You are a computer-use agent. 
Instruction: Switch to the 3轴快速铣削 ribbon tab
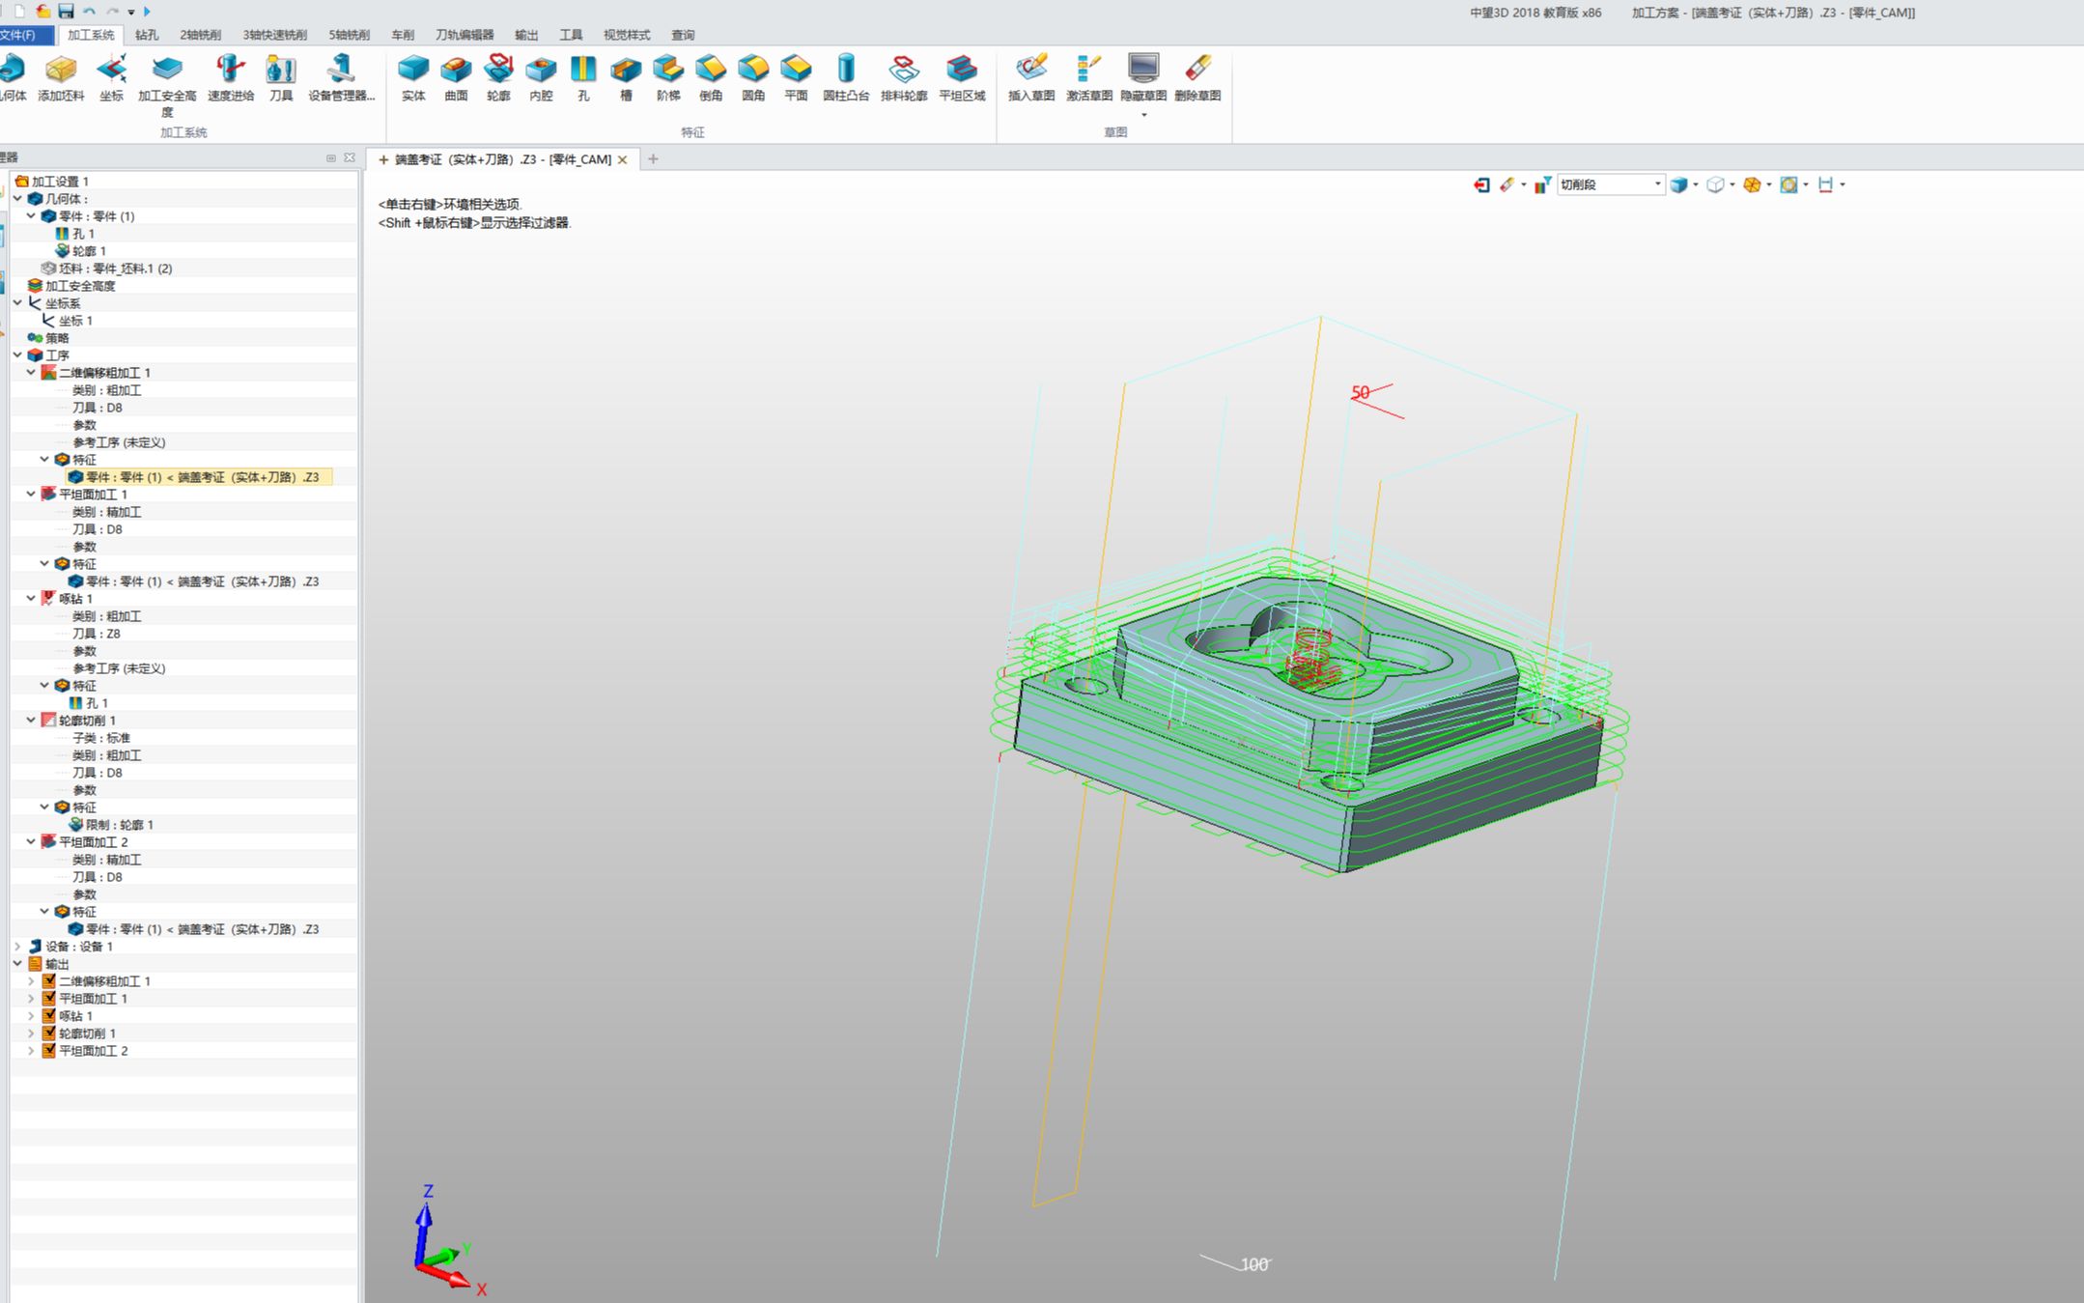[x=275, y=35]
